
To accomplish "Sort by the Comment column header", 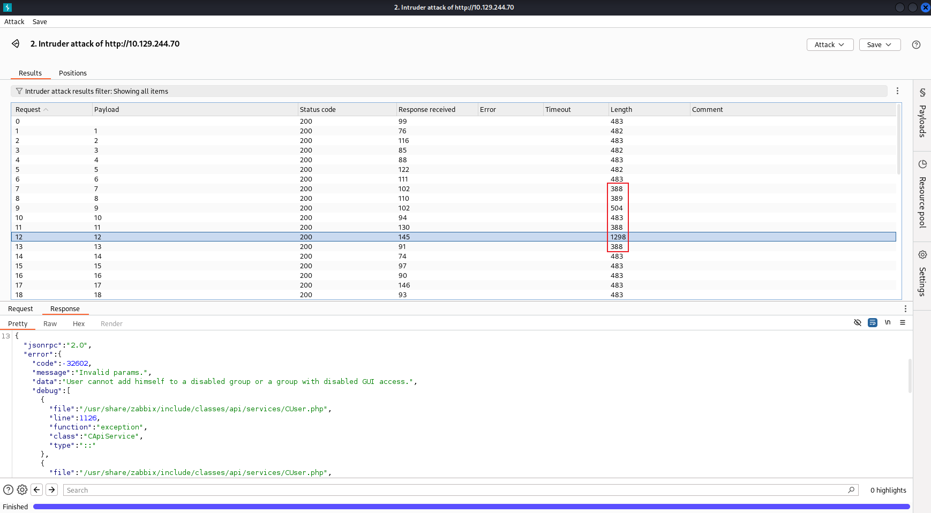I will [x=792, y=110].
